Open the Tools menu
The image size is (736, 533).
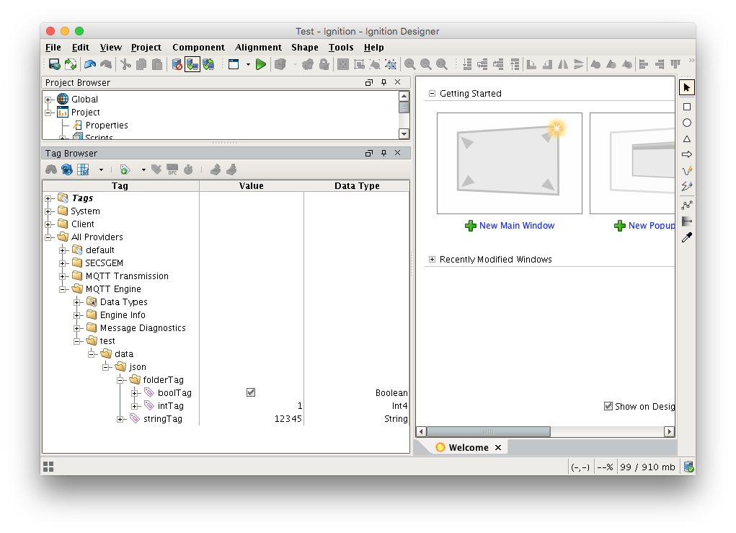coord(341,48)
